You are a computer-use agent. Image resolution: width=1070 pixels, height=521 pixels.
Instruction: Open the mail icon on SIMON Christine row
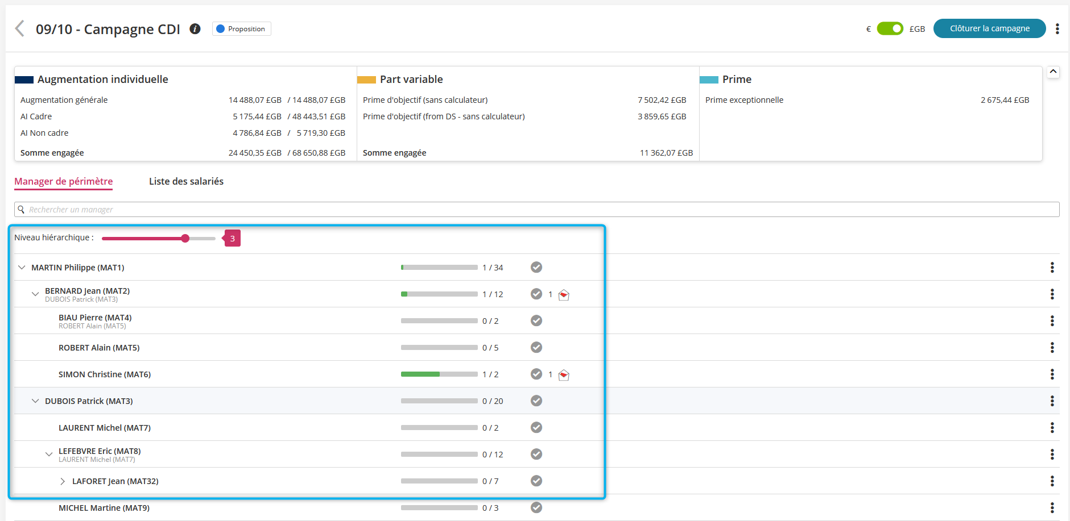[564, 375]
